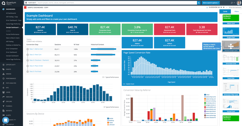Select the Cards tab

[x=225, y=11]
